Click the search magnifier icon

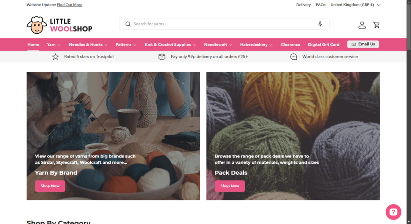point(128,24)
